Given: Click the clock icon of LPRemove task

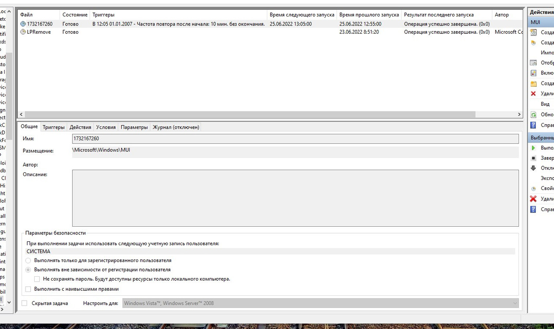Looking at the screenshot, I should 23,32.
